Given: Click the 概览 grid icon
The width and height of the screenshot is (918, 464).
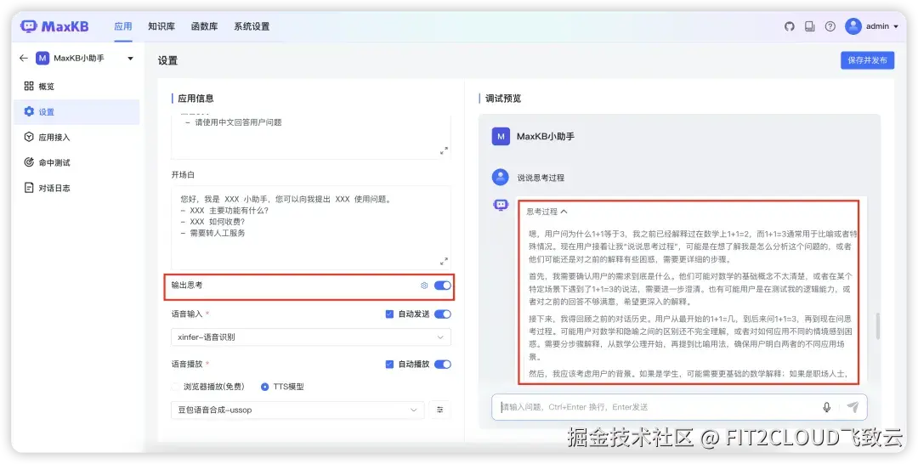Looking at the screenshot, I should click(29, 86).
